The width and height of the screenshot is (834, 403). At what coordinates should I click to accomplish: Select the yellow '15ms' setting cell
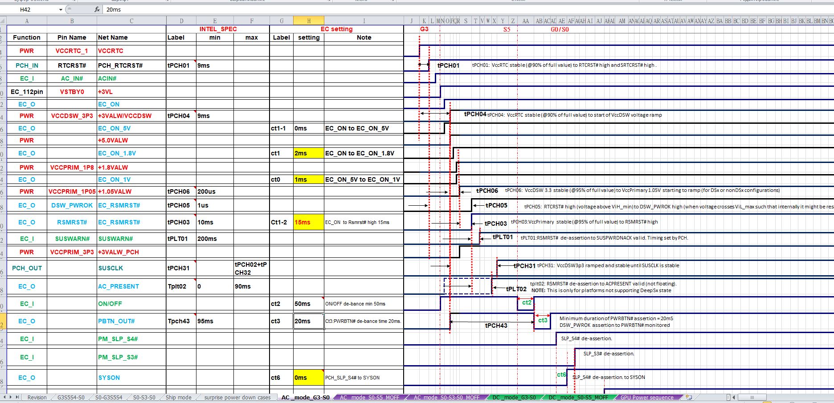coord(309,222)
